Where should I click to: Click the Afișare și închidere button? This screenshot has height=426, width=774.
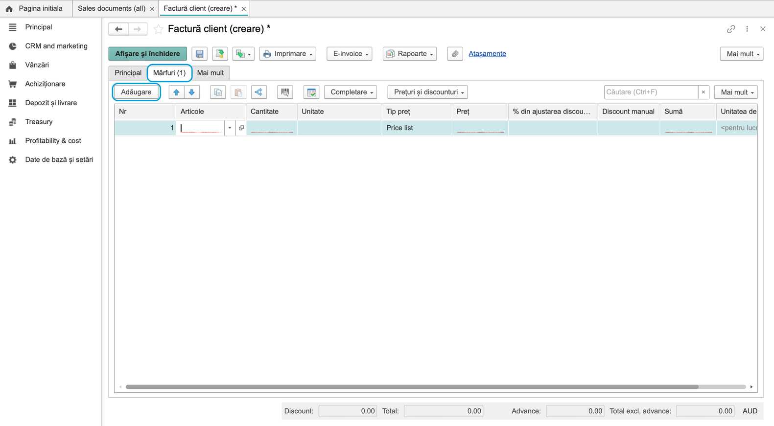click(x=148, y=54)
